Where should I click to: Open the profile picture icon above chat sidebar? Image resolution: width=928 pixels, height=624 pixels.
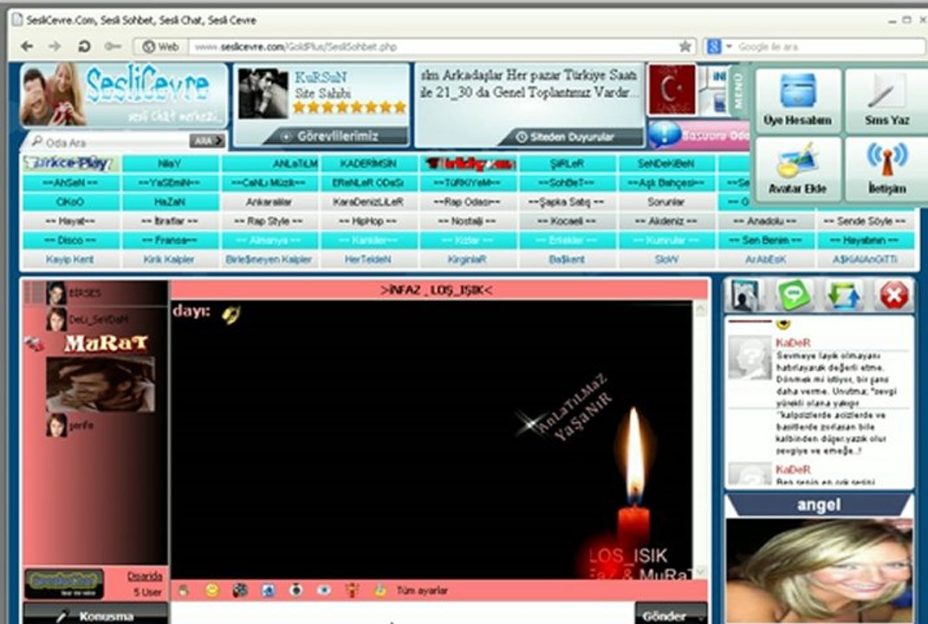point(744,295)
